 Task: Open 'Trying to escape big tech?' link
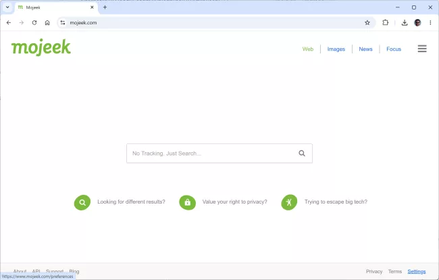[336, 202]
